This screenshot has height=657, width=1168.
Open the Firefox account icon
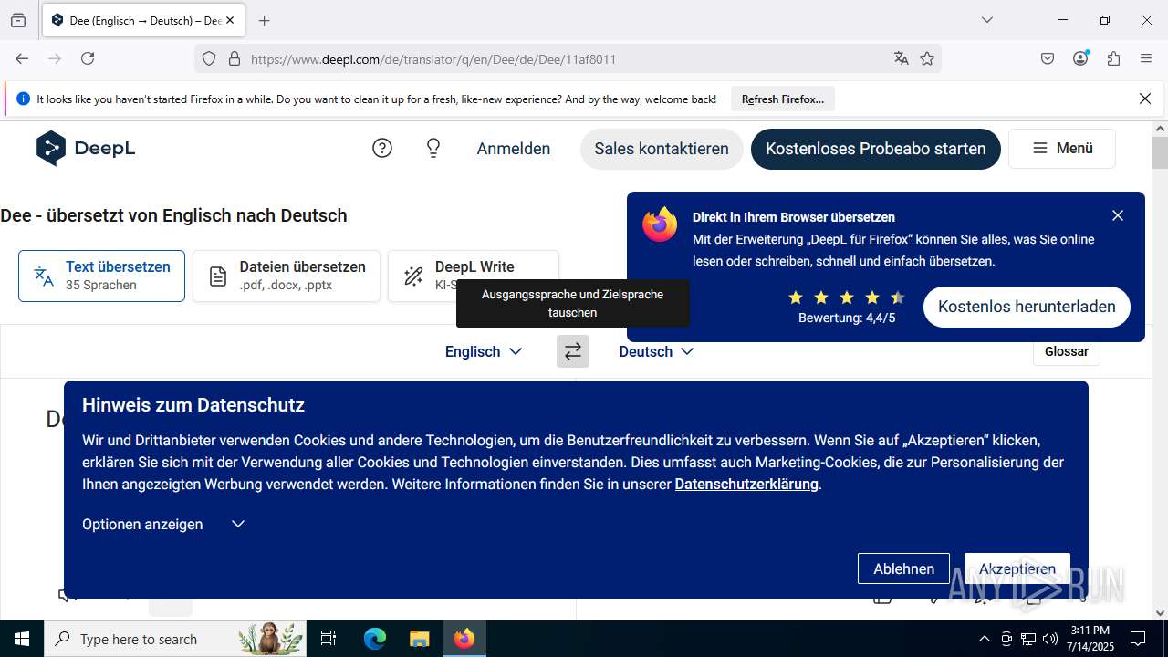(1080, 58)
